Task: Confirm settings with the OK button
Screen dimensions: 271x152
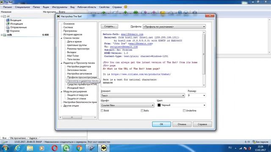Action: (161, 124)
